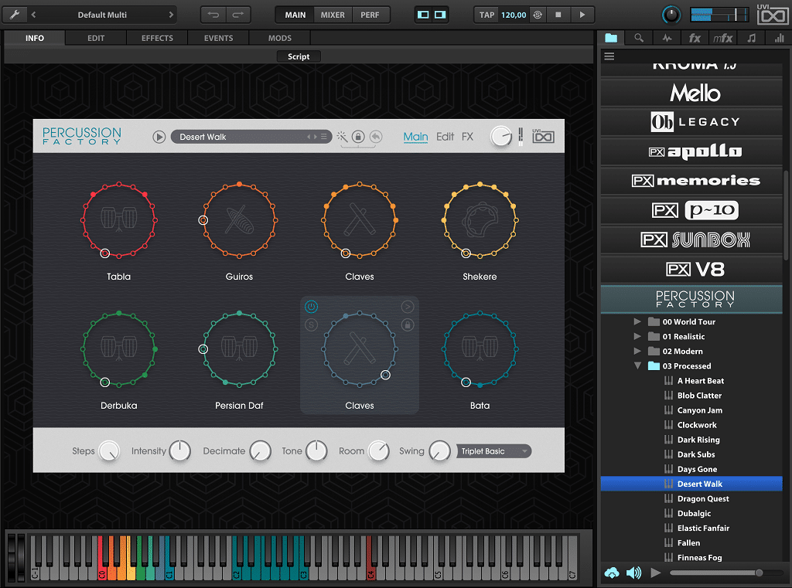This screenshot has height=588, width=792.
Task: Click the arrow icon on selected Claves slot
Action: coord(408,307)
